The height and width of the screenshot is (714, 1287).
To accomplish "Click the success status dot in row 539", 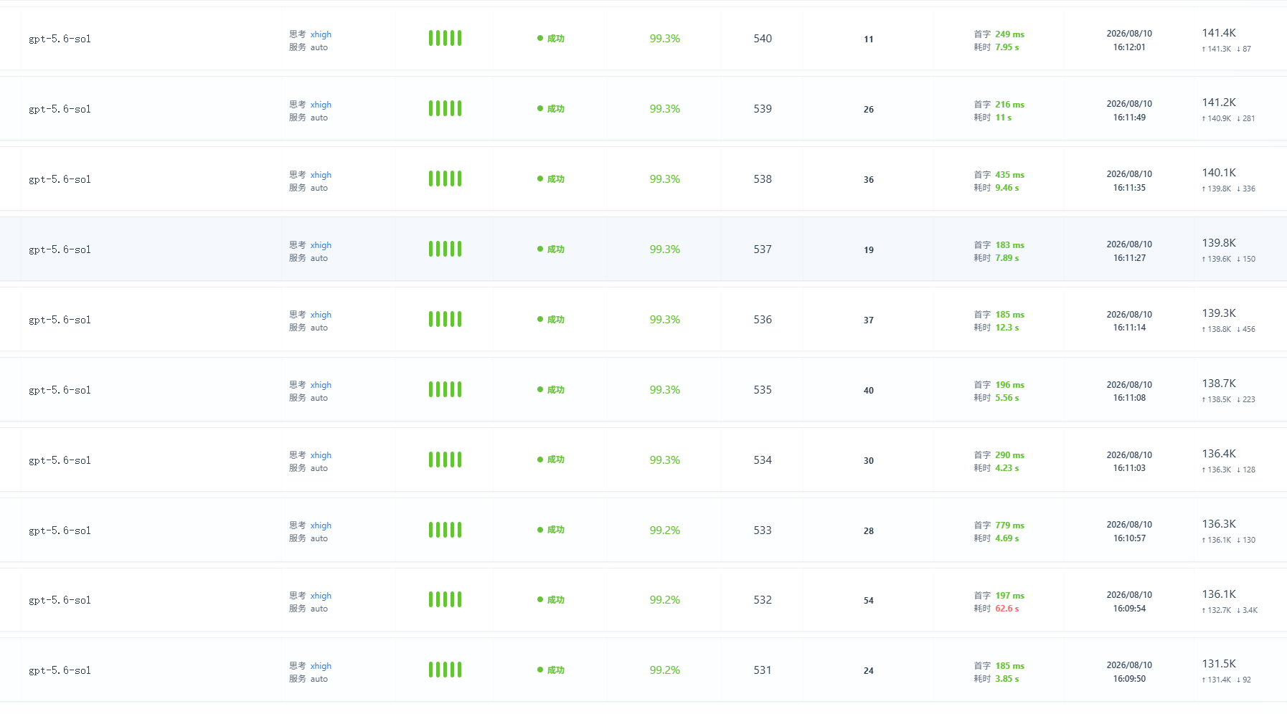I will pos(539,108).
